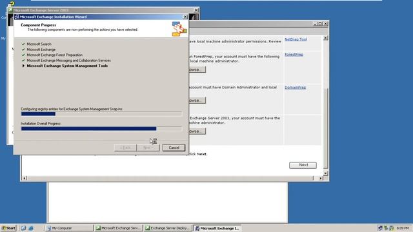Click the scroll down arrow in Deployment Tools window
Screen dimensions: 413x232
(325, 173)
